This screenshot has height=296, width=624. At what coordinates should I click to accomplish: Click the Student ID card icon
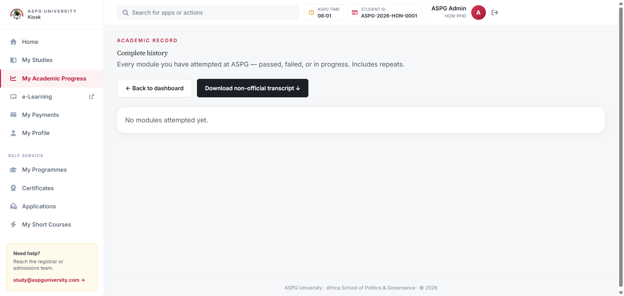(x=355, y=13)
